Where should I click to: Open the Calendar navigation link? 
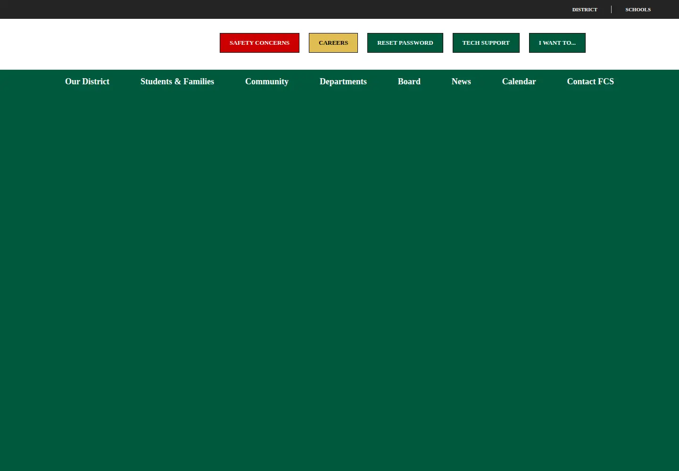click(x=519, y=81)
